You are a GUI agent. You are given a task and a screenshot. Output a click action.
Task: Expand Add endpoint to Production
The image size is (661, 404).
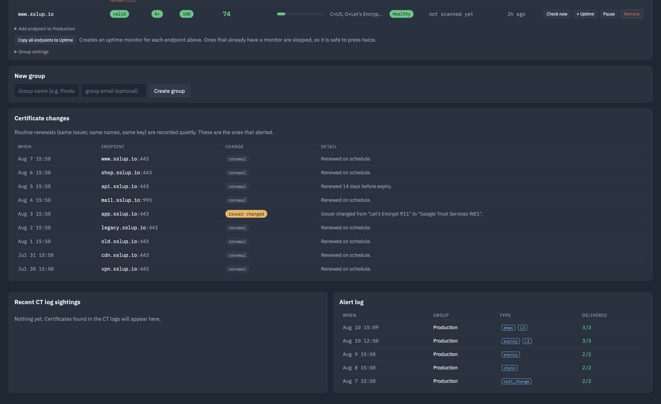[x=45, y=29]
